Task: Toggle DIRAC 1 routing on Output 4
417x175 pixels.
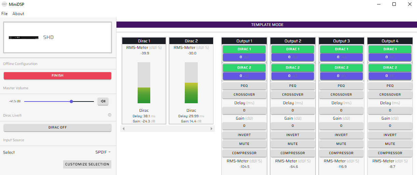Action: (x=390, y=49)
